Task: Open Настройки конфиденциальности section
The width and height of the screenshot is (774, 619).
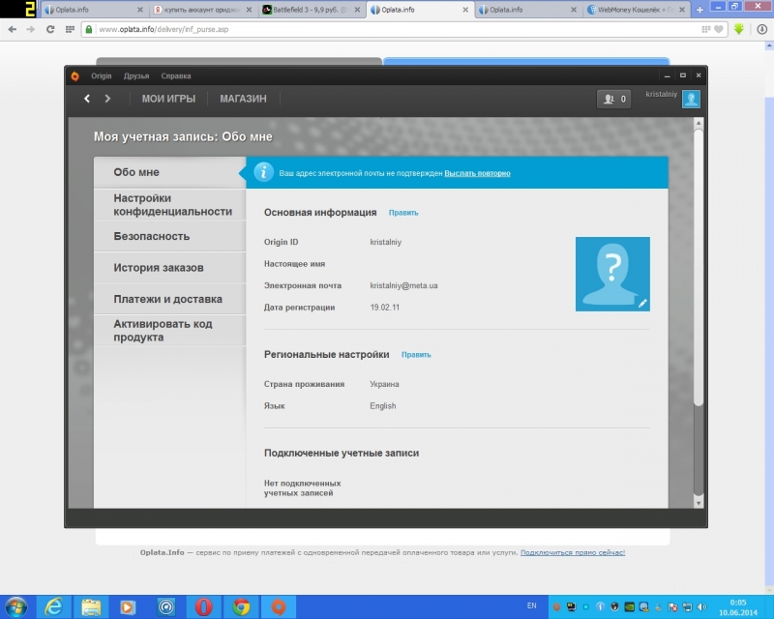Action: coord(170,204)
